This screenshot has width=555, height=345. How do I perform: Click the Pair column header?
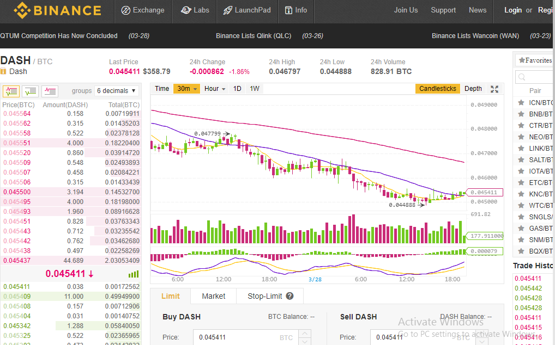point(535,91)
